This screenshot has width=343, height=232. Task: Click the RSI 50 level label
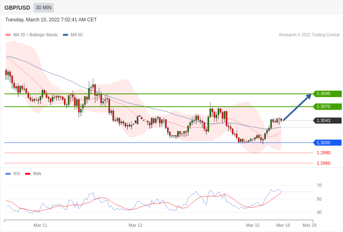(x=319, y=199)
